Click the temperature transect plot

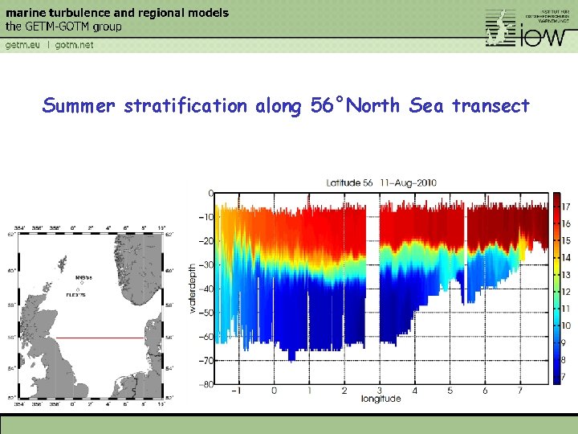pyautogui.click(x=381, y=289)
